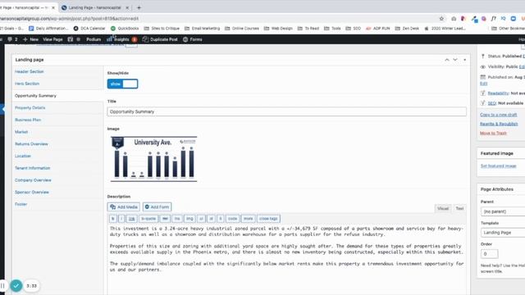Open a new browser tab
Viewport: 525px width, 295px height.
[x=139, y=7]
